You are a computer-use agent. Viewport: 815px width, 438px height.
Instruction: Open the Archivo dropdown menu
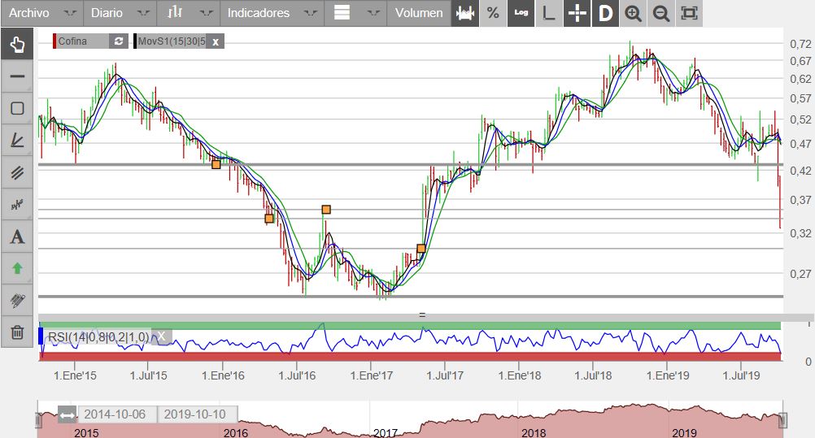coord(41,13)
